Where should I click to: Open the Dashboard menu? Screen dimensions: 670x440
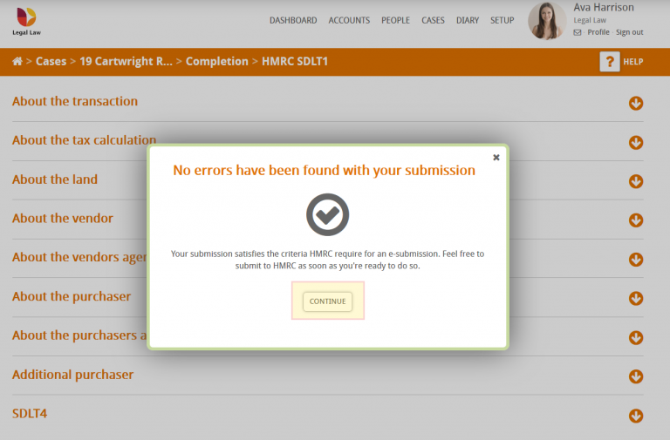click(x=293, y=21)
